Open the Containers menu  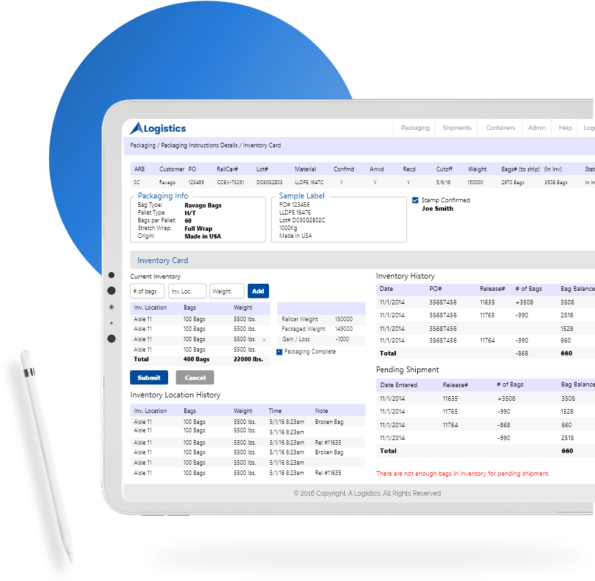click(x=500, y=128)
